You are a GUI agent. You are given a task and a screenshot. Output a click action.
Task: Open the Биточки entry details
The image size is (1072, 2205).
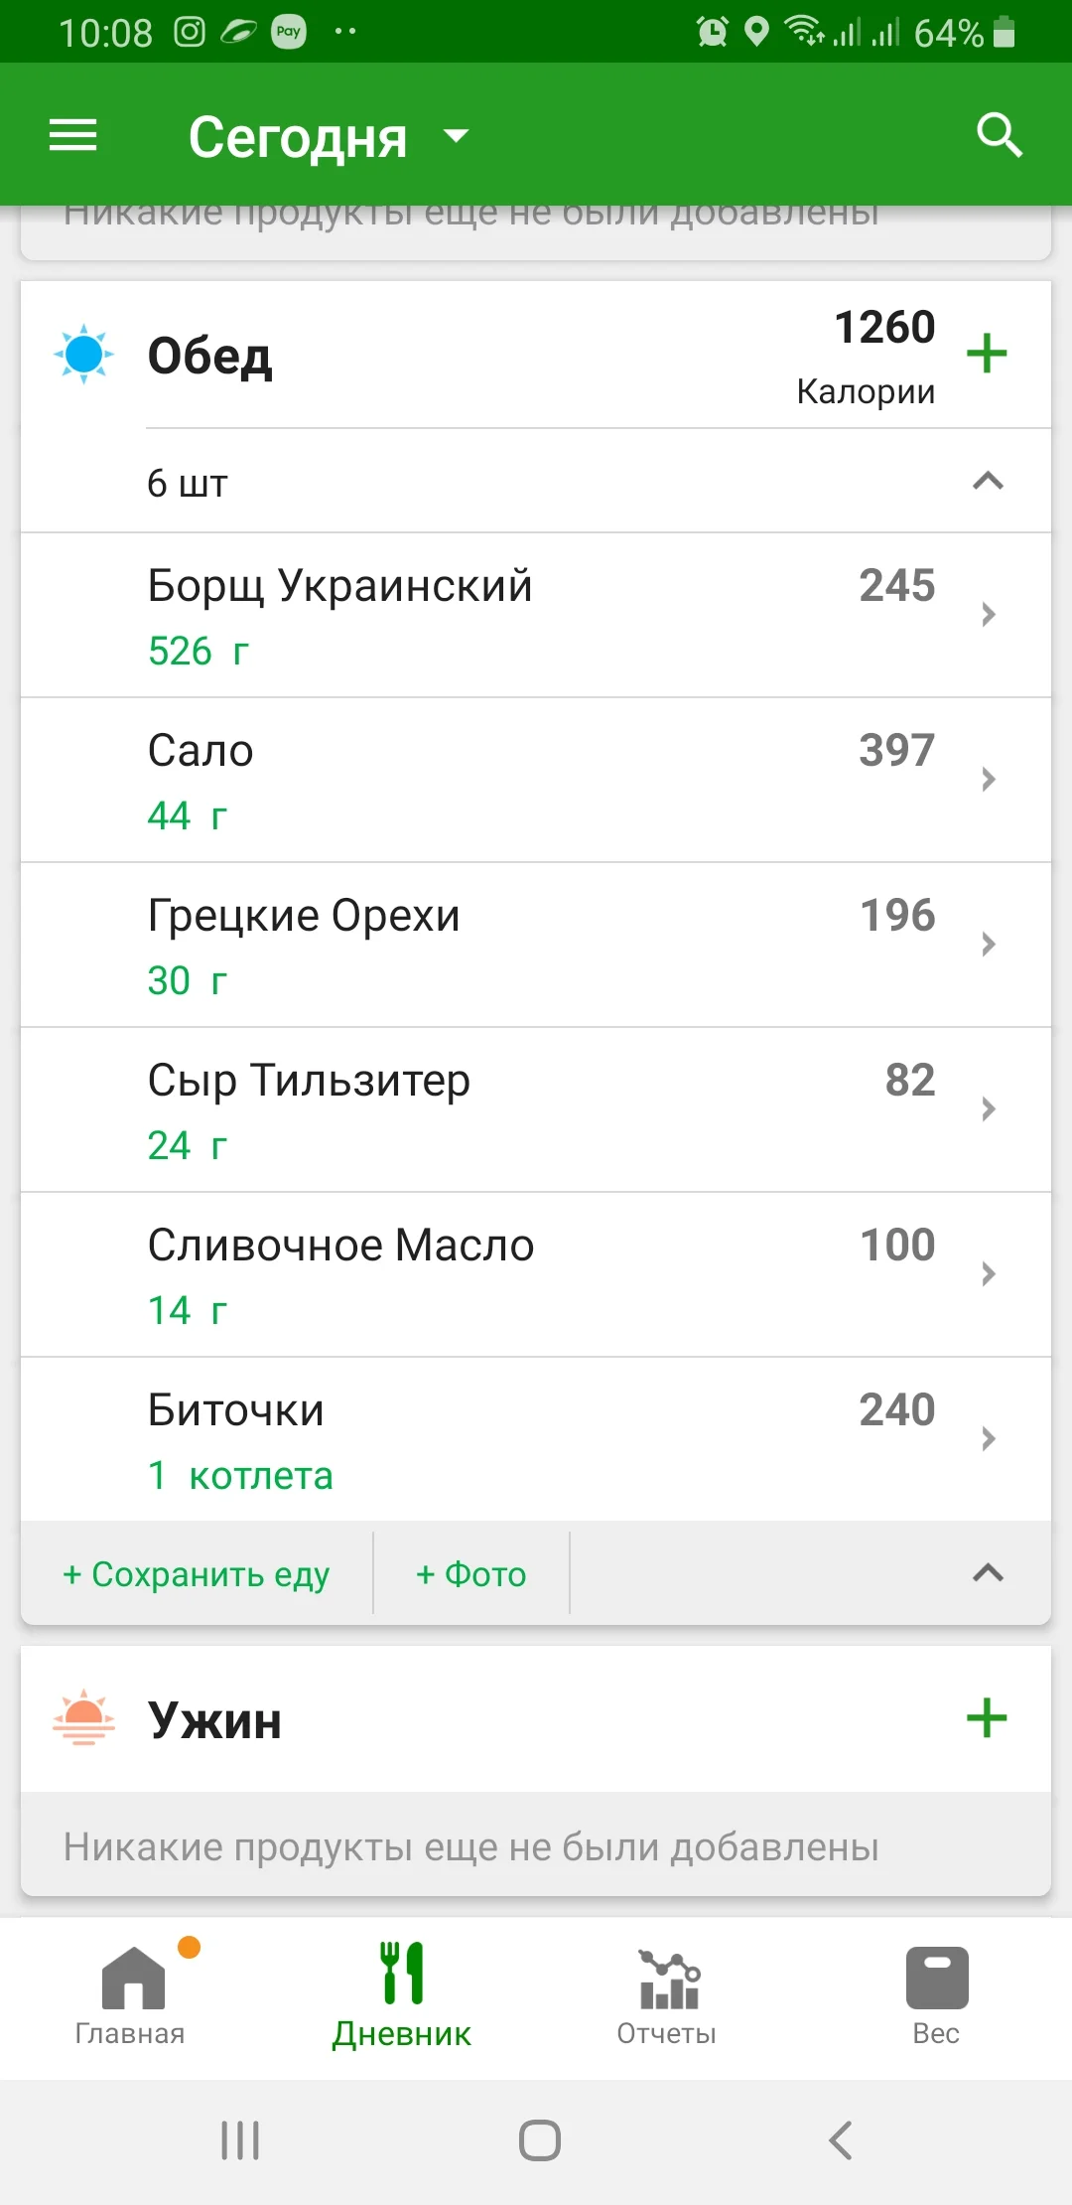click(x=536, y=1440)
